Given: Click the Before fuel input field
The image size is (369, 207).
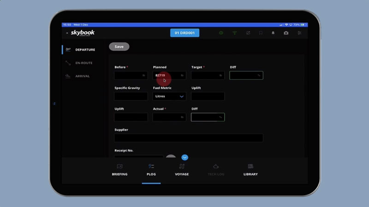Looking at the screenshot, I should 131,75.
